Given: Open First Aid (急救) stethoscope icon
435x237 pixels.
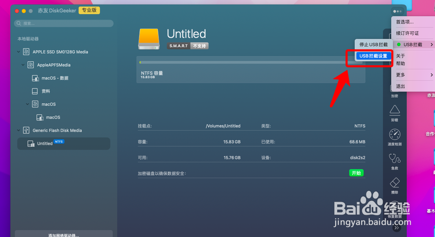Looking at the screenshot, I should coord(395,158).
